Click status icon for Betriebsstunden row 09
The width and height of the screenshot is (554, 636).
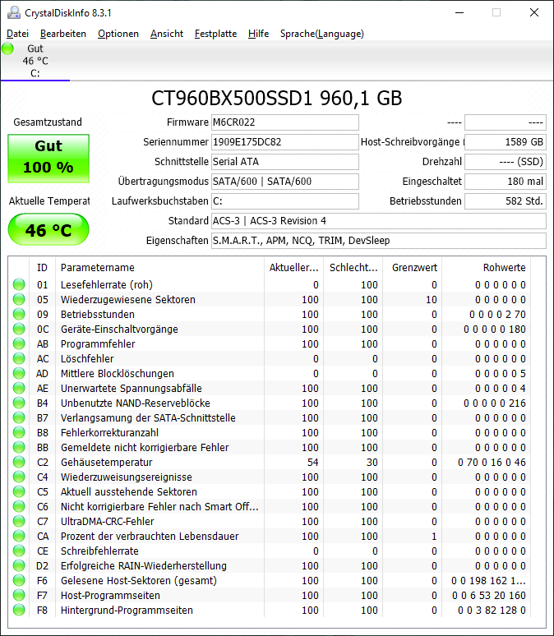19,315
